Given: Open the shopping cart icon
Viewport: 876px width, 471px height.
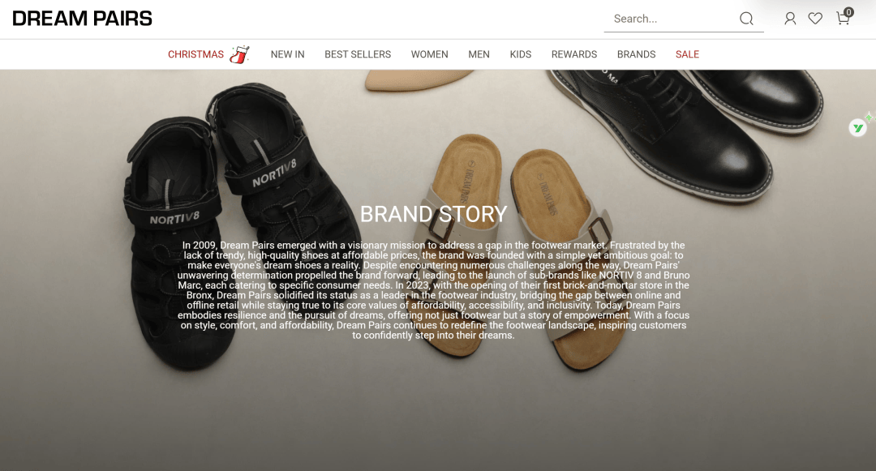Looking at the screenshot, I should [843, 19].
